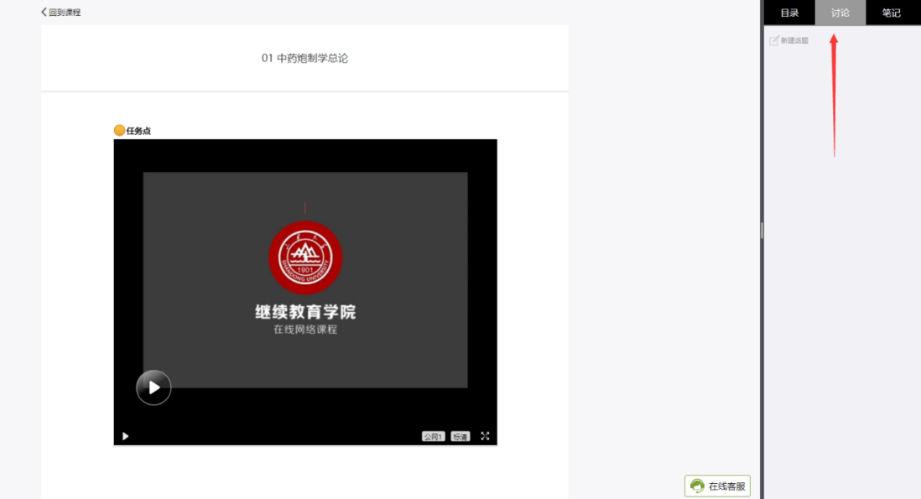The height and width of the screenshot is (499, 921).
Task: Switch to the 目录 tab
Action: (x=789, y=13)
